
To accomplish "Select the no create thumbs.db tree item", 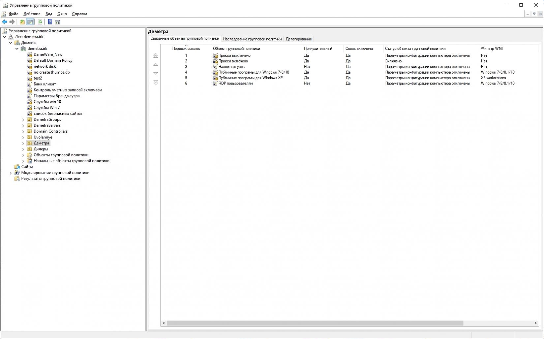I will [x=52, y=72].
